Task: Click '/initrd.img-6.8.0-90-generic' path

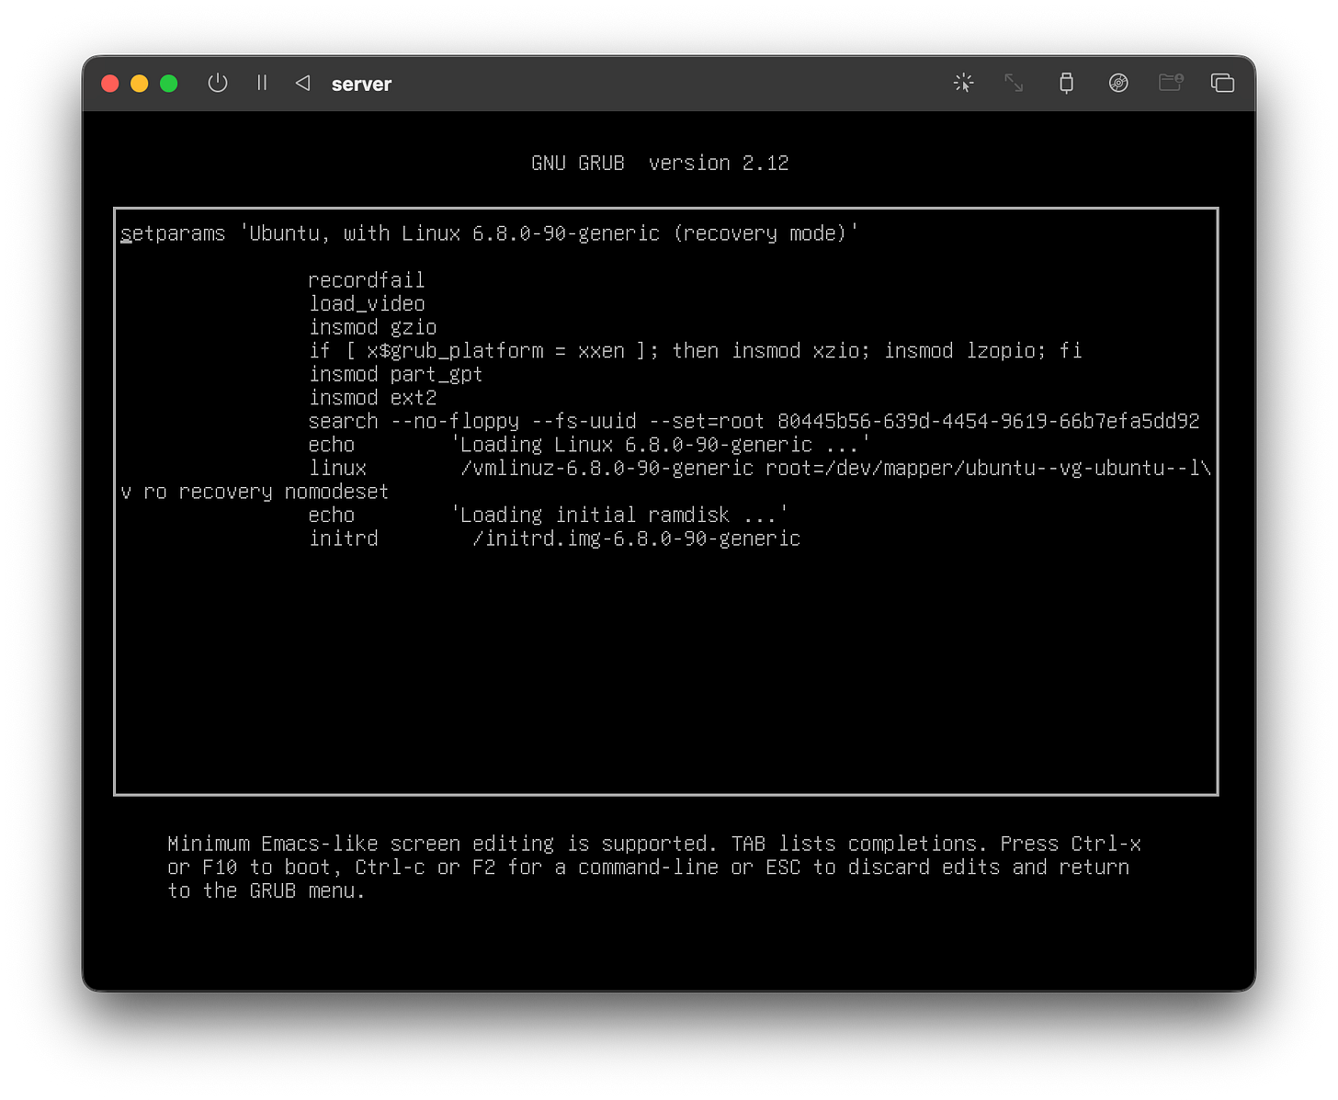Action: 636,539
